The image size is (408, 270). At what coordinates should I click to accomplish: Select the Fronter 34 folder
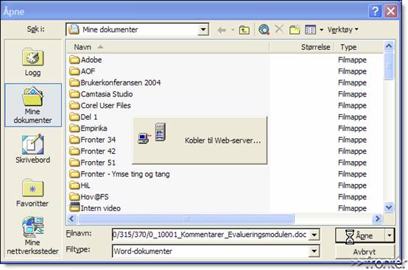93,140
